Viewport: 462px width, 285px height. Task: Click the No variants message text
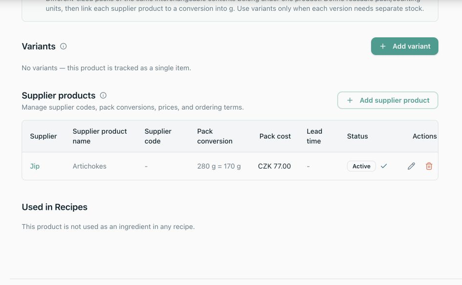[x=106, y=68]
